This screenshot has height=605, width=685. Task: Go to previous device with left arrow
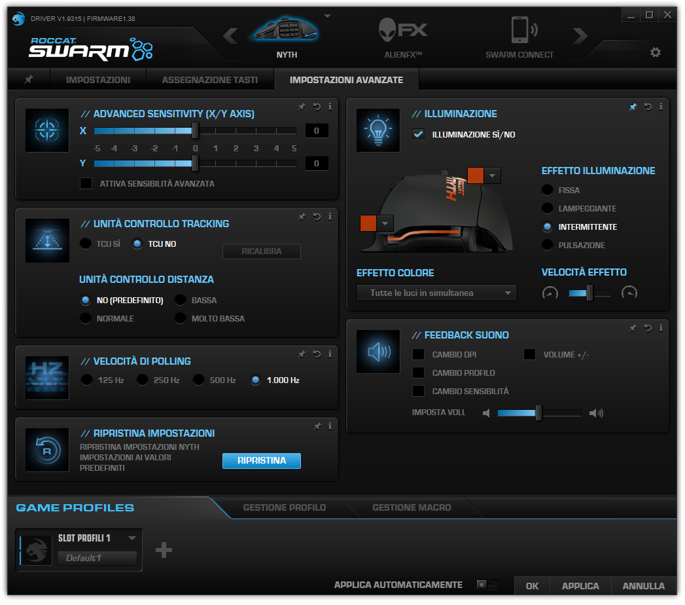pos(231,35)
